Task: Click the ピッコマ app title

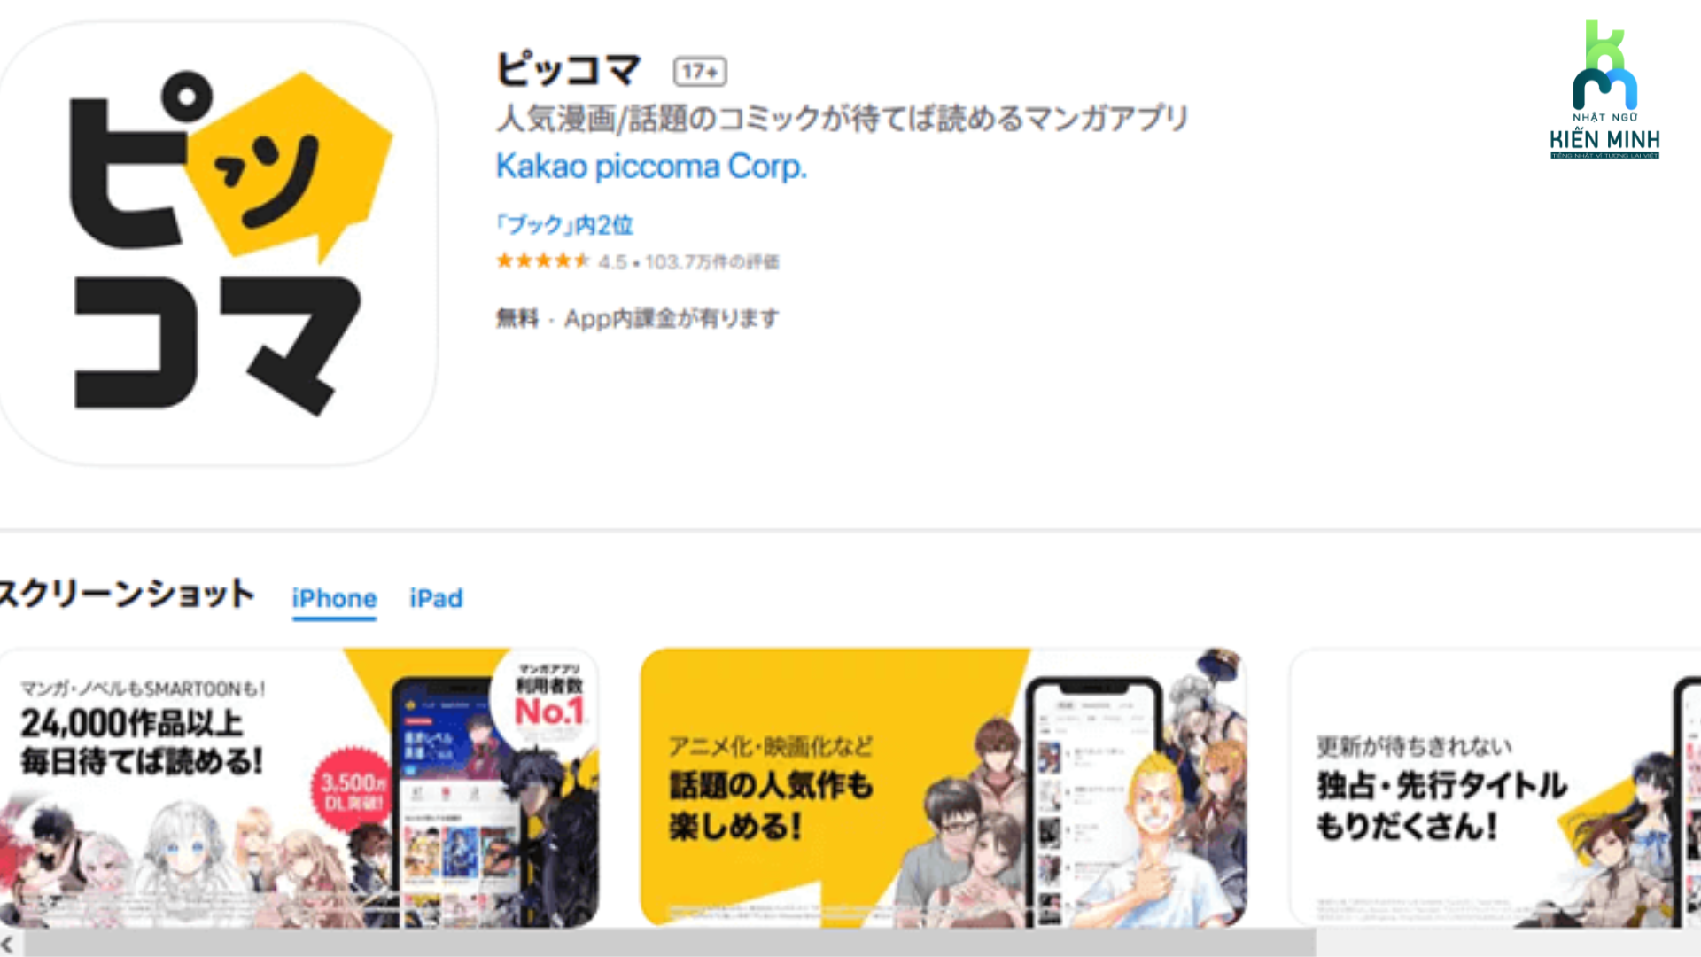Action: click(x=568, y=69)
